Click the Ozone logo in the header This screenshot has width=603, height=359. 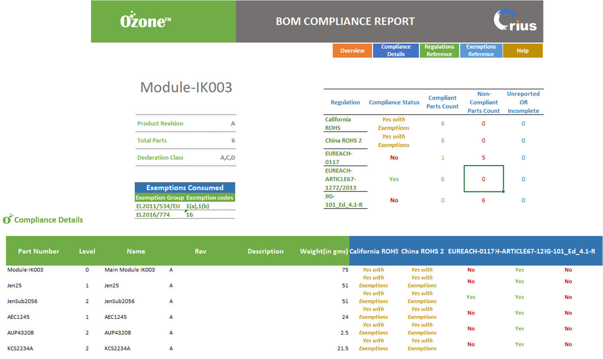[x=145, y=21]
